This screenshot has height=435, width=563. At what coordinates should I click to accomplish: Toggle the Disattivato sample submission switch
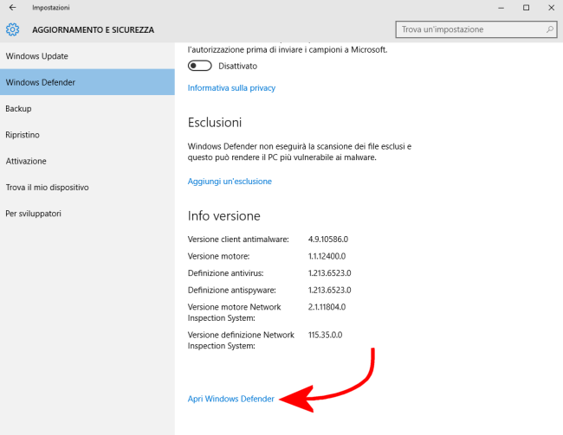pos(199,66)
